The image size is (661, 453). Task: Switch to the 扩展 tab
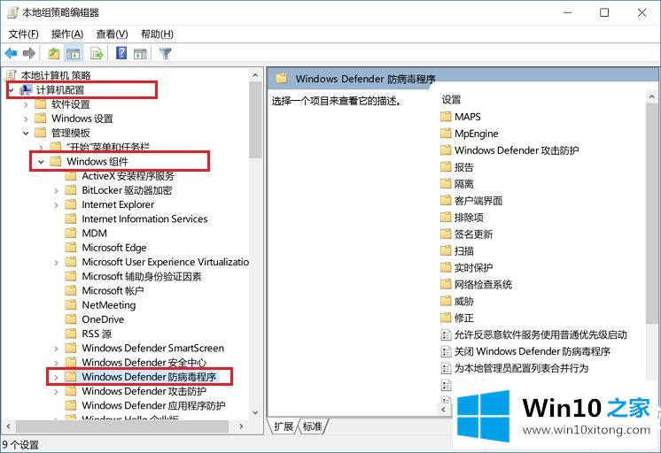(x=284, y=426)
